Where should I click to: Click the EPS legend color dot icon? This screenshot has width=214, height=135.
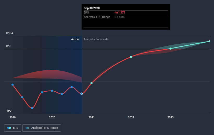coord(9,128)
